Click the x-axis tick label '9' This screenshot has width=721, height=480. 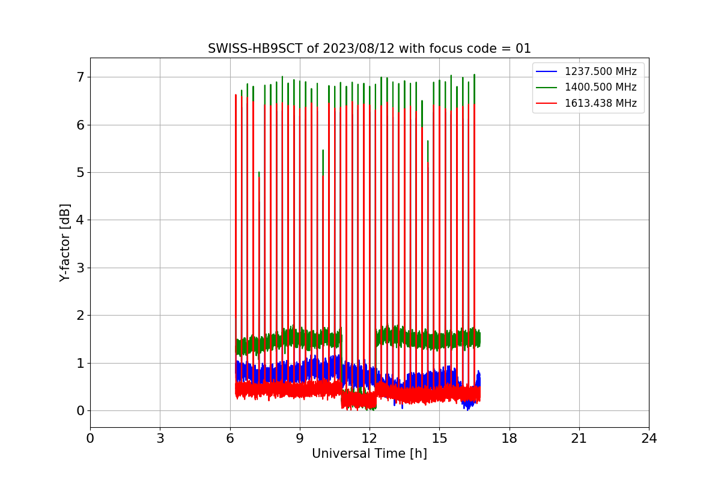pyautogui.click(x=300, y=439)
